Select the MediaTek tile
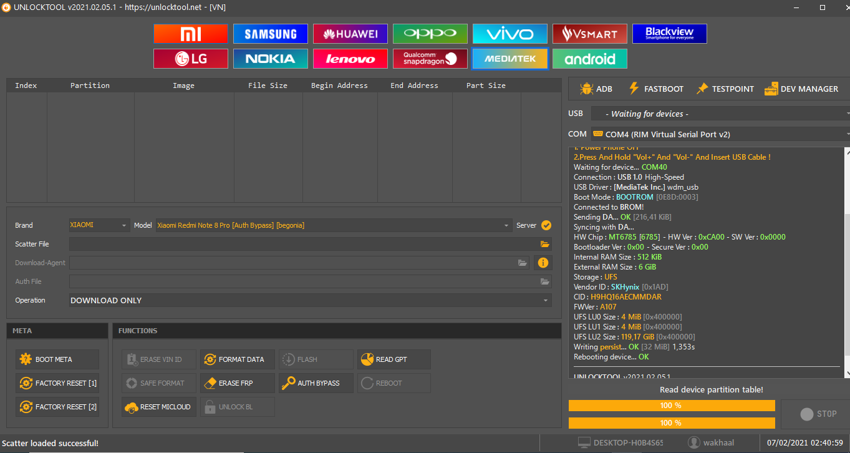850x453 pixels. point(510,59)
